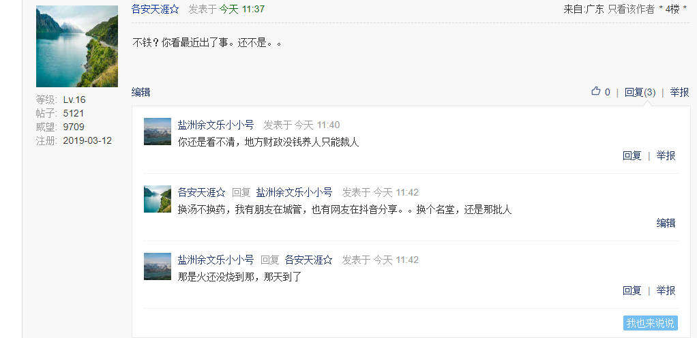
Task: Click 回复 on the last comment
Action: point(632,290)
